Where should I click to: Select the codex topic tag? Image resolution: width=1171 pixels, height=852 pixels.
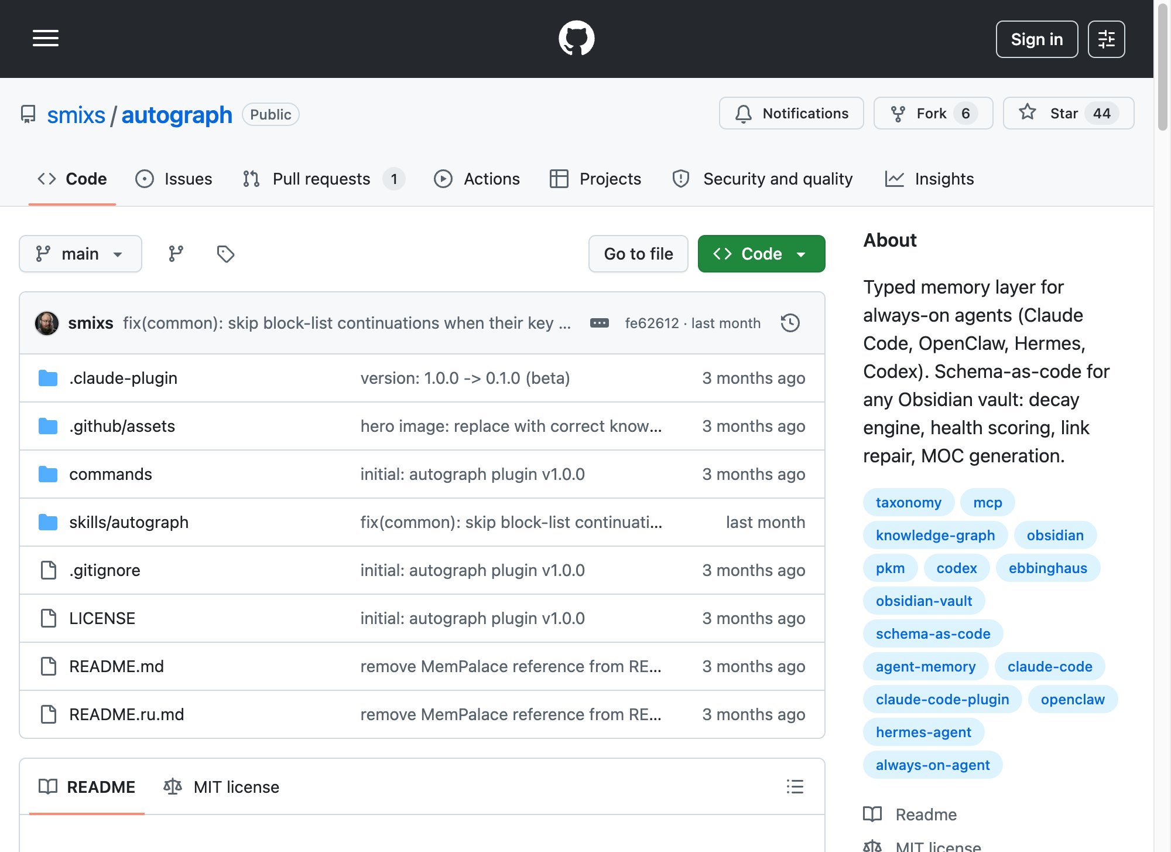point(957,568)
